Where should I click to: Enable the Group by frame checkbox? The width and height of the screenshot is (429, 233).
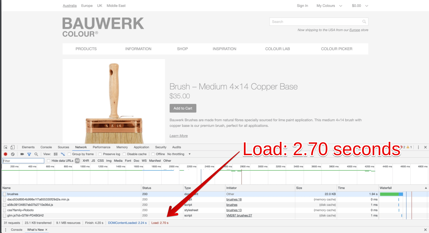69,154
